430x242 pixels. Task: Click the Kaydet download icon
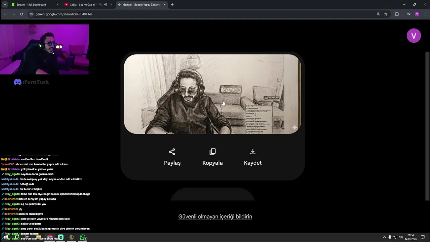[x=253, y=152]
